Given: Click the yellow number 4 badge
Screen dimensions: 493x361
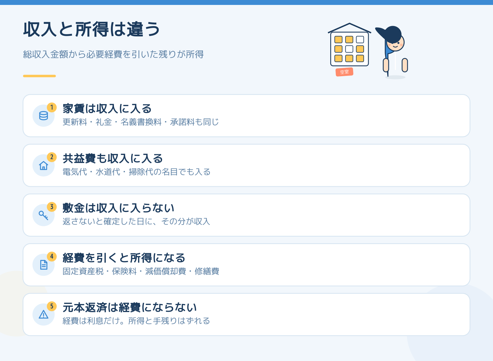Looking at the screenshot, I should (52, 257).
